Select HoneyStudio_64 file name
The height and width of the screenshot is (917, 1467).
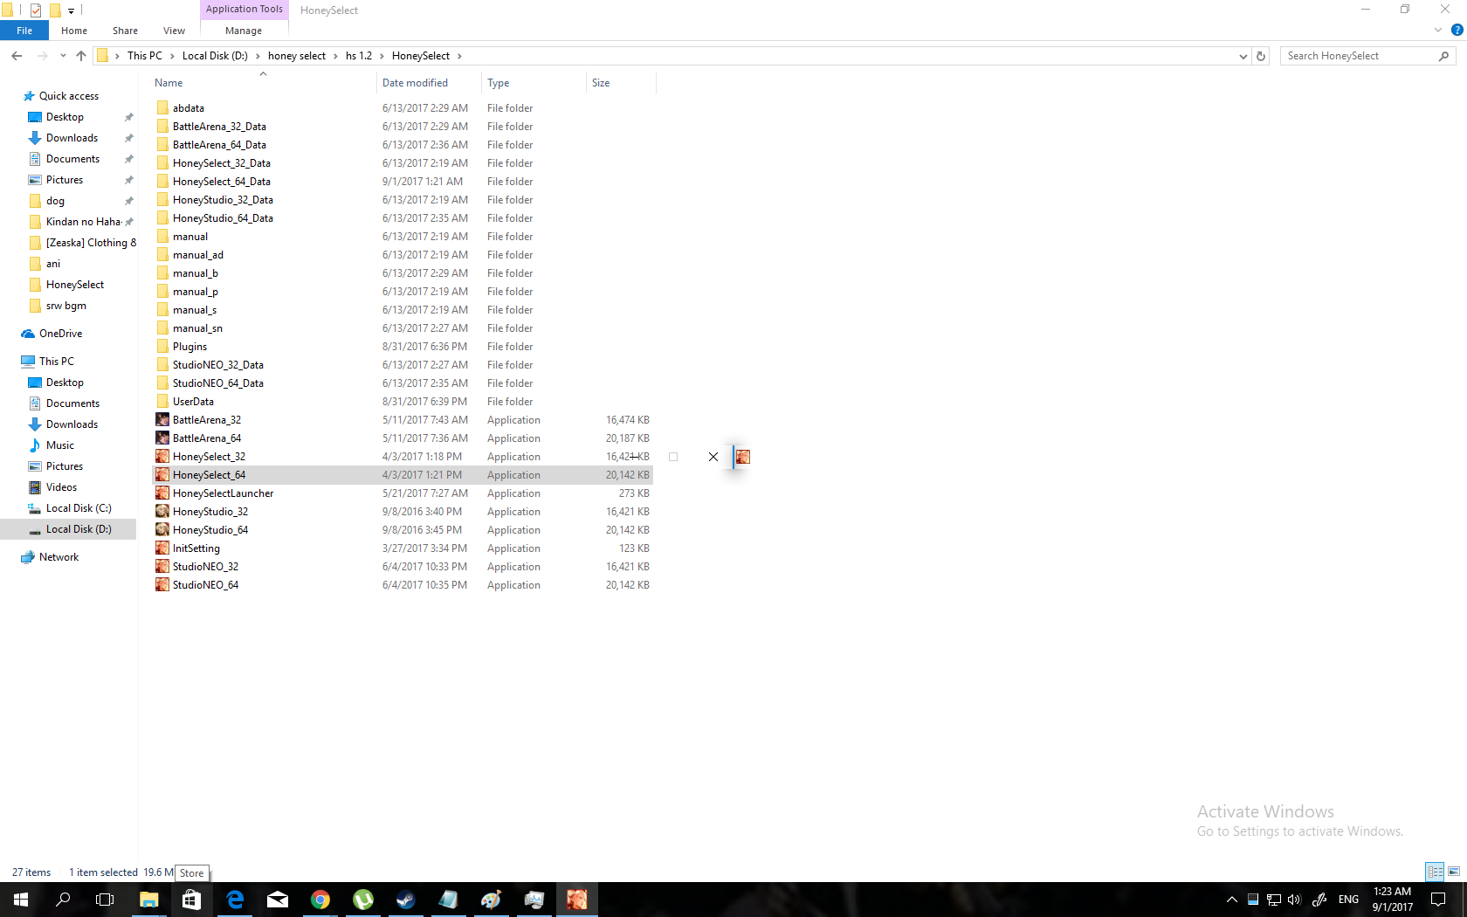(x=210, y=530)
